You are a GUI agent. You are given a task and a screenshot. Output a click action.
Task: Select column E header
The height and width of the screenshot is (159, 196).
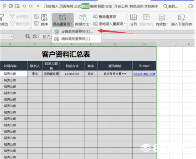point(72,44)
